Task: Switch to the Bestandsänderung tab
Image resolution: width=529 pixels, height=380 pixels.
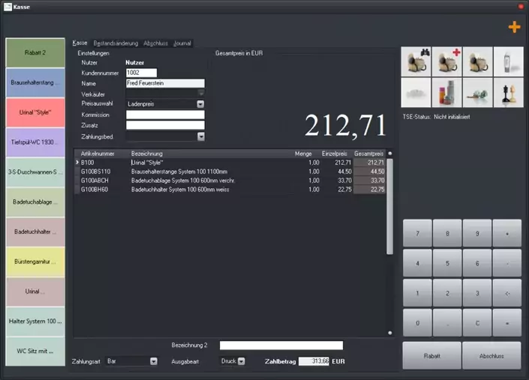Action: tap(116, 43)
